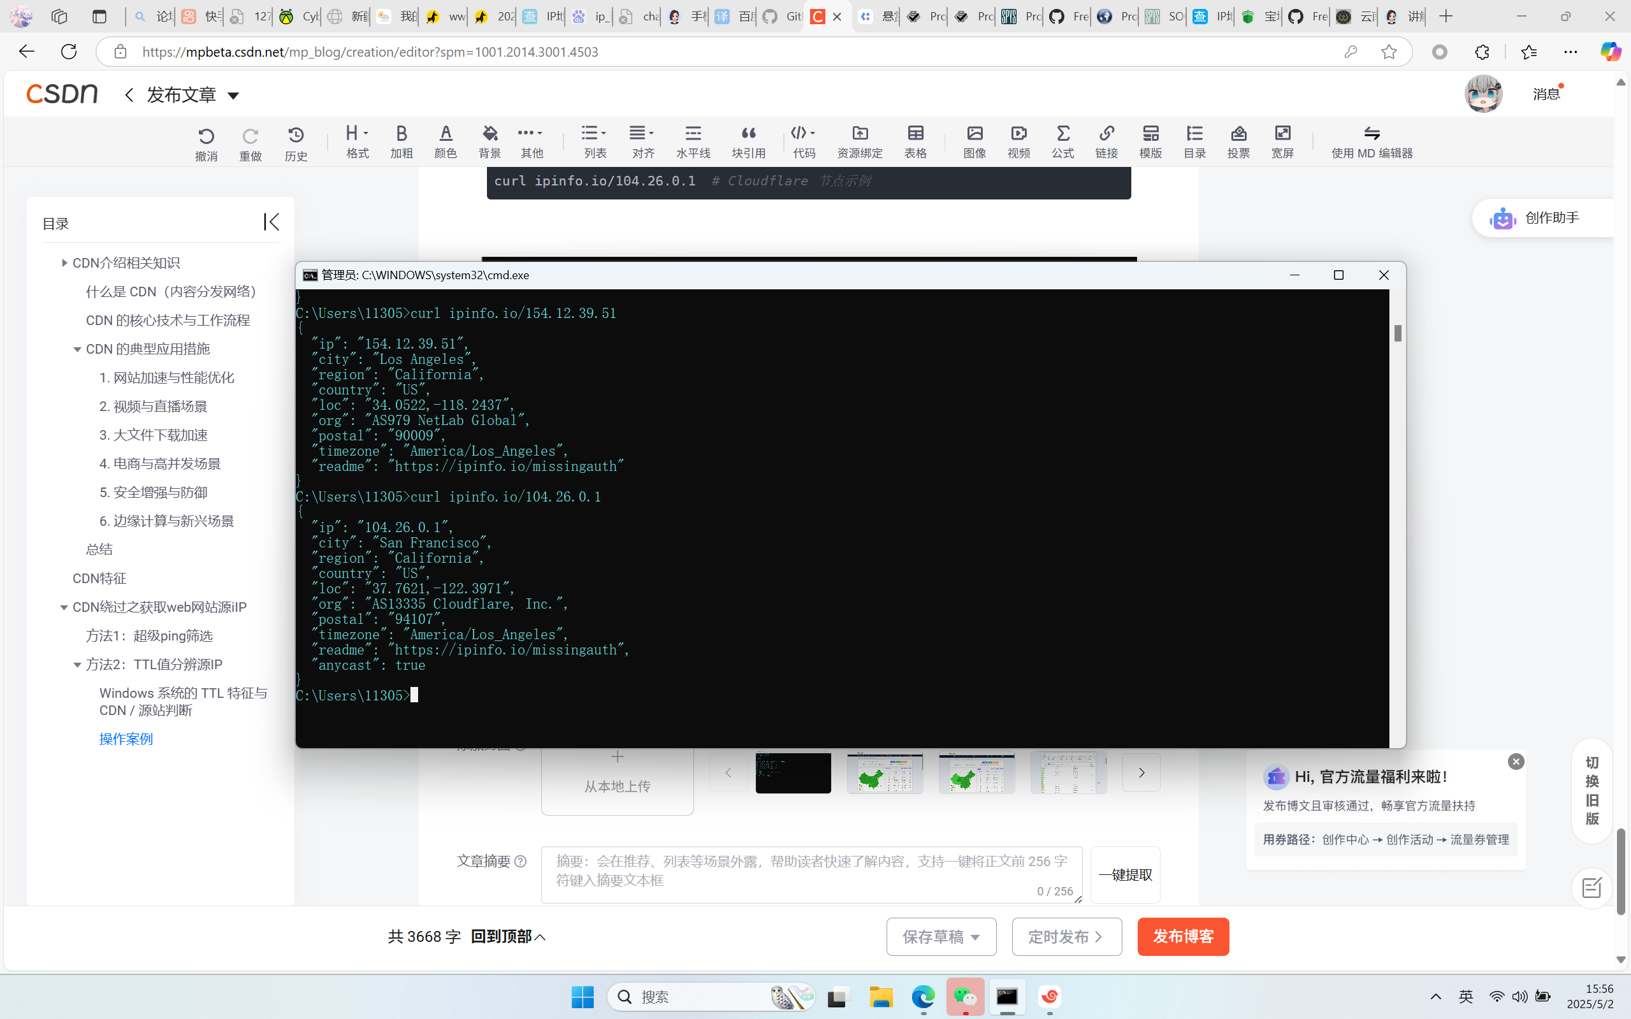The width and height of the screenshot is (1631, 1019).
Task: Collapse the CDN 的典型应用措施 tree node
Action: pos(77,349)
